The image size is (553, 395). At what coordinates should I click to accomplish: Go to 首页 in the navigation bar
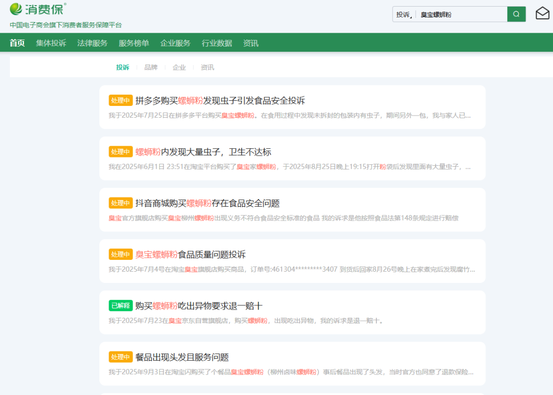click(x=17, y=43)
